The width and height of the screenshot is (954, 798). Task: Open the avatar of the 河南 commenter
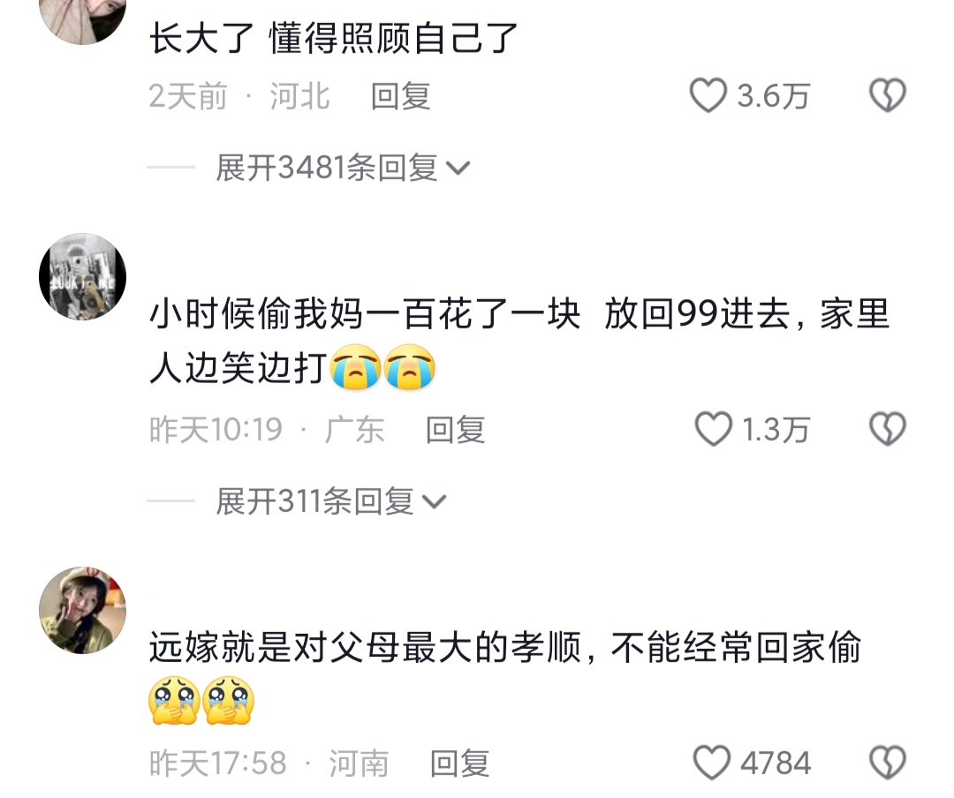click(82, 610)
